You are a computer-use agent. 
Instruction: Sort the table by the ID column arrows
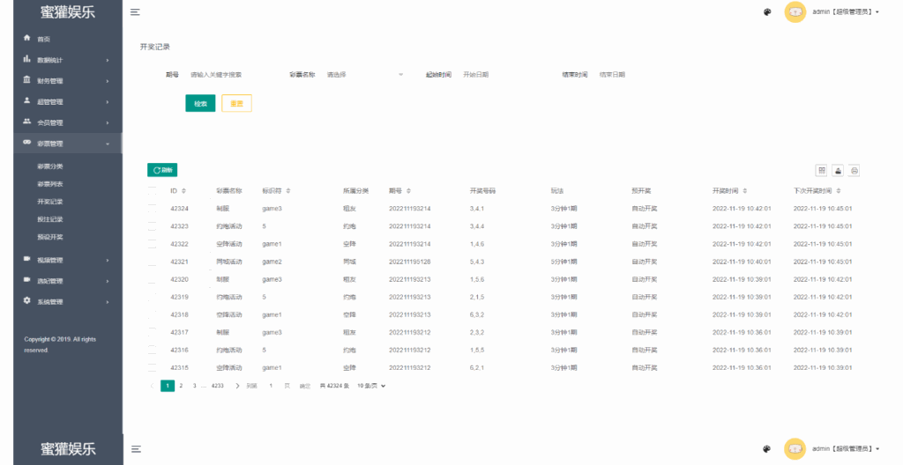[x=186, y=190]
